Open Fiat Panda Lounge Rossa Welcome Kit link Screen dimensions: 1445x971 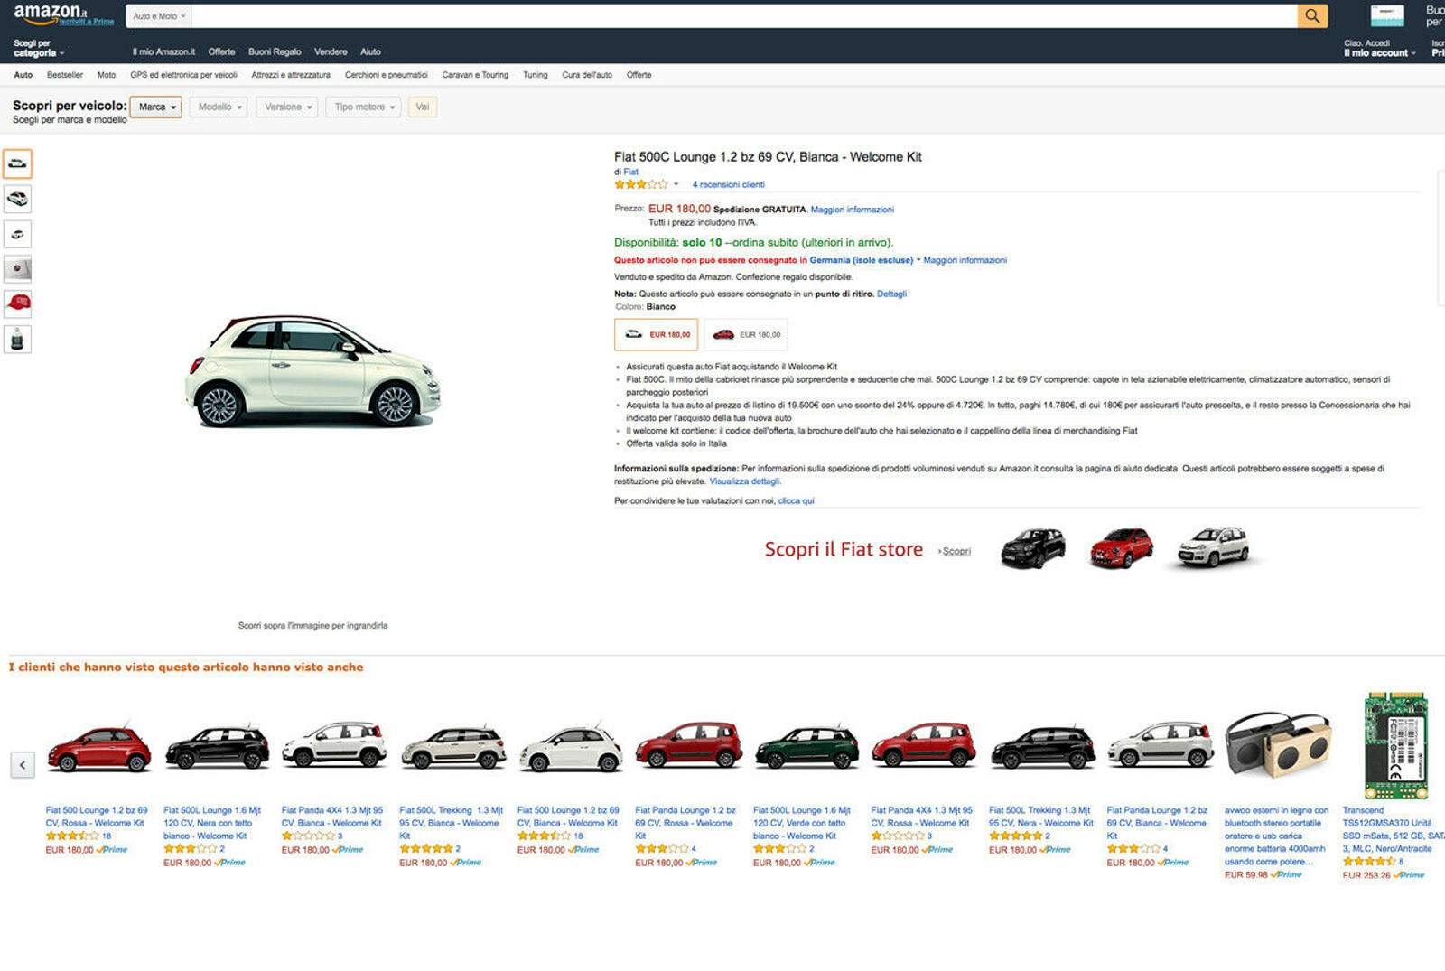[685, 823]
